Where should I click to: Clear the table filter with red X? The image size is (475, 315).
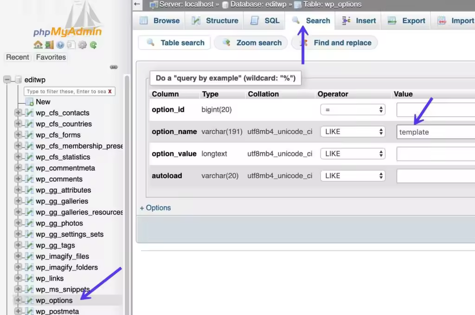tap(110, 91)
